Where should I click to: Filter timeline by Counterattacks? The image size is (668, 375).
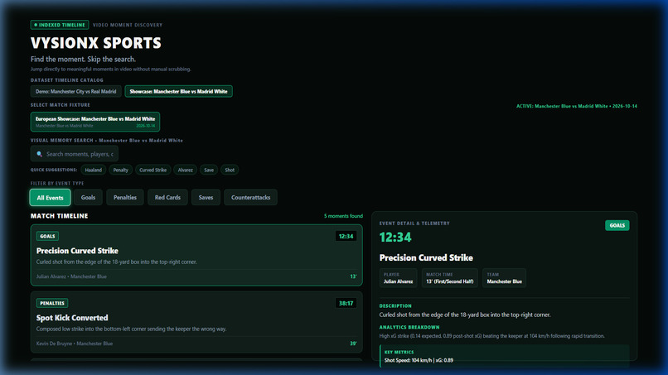[250, 198]
